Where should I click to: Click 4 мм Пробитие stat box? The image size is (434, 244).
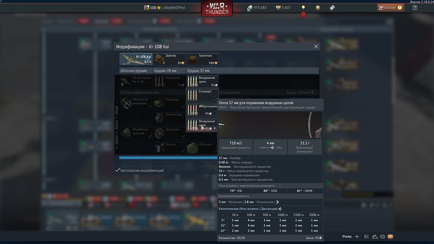click(270, 147)
